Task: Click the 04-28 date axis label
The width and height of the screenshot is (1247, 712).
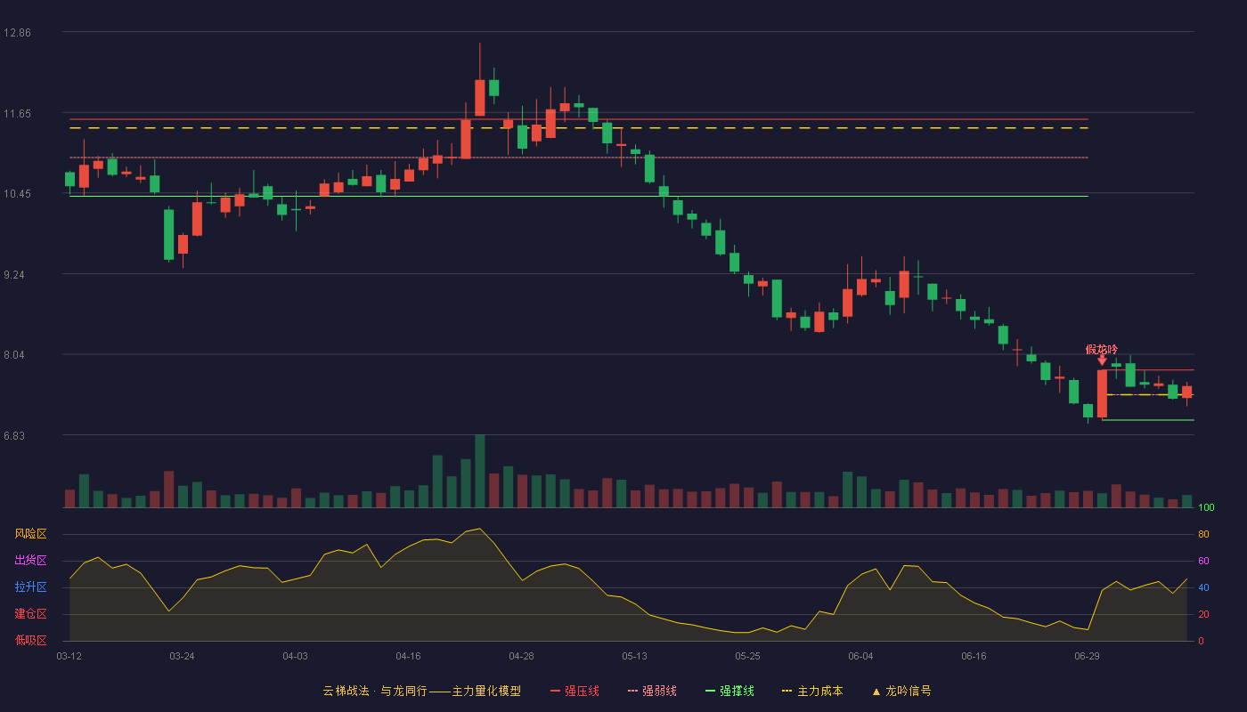Action: 521,656
